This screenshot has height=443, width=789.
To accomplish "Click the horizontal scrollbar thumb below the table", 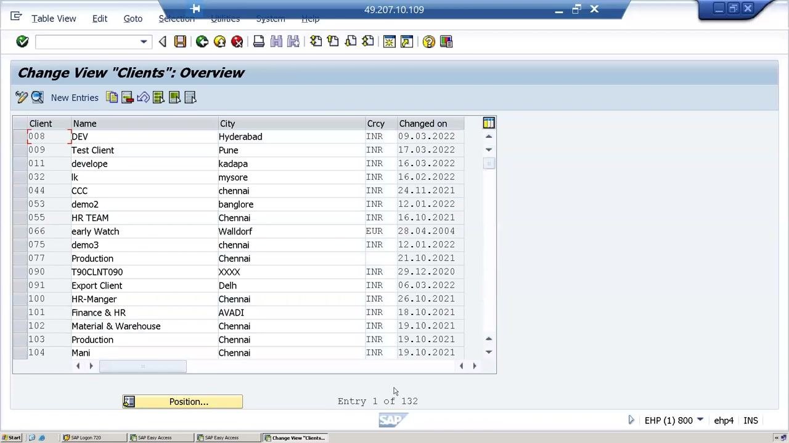I will coord(143,366).
